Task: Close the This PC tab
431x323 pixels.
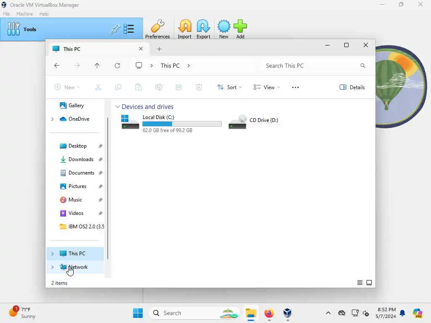Action: click(141, 49)
